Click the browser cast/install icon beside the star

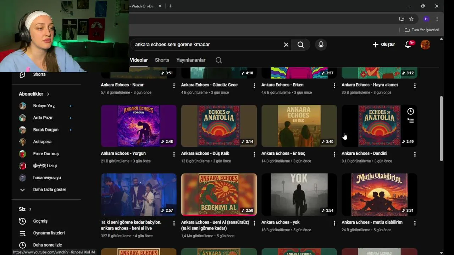coord(402,19)
